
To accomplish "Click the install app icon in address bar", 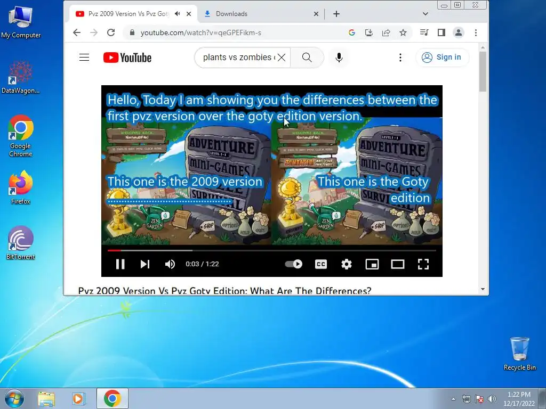I will [369, 32].
